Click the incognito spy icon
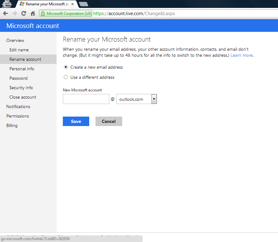The width and height of the screenshot is (278, 242). (x=7, y=4)
